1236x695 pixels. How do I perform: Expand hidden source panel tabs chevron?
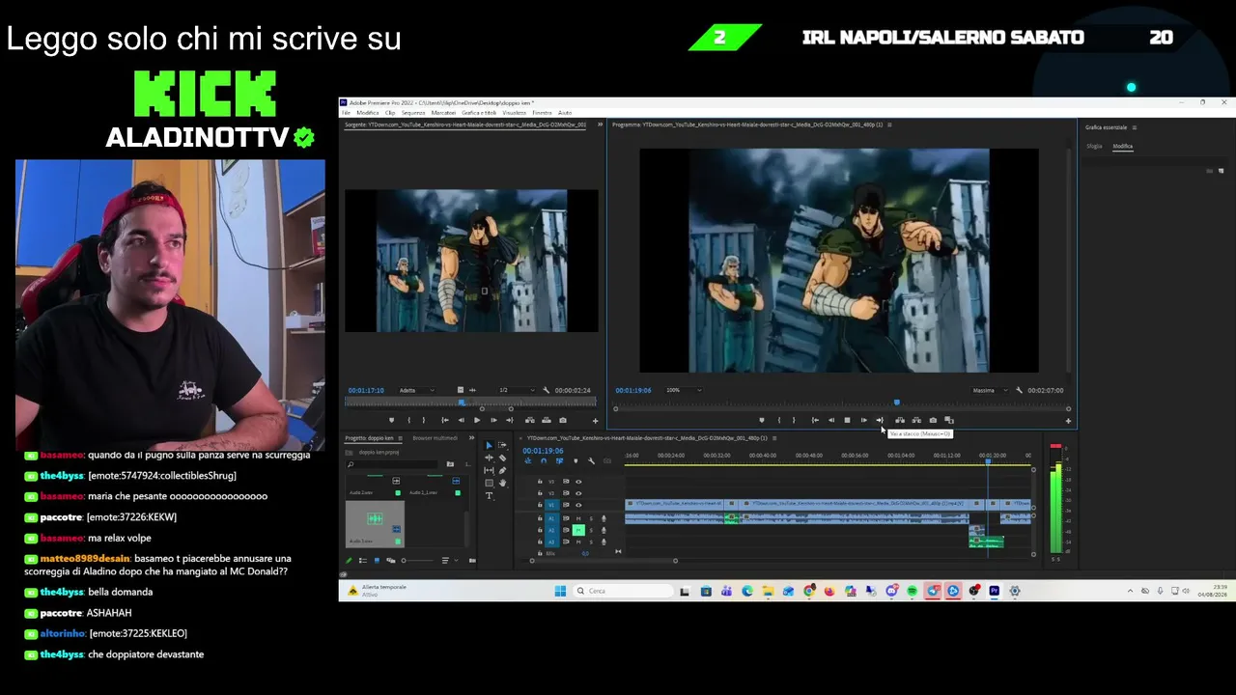600,125
